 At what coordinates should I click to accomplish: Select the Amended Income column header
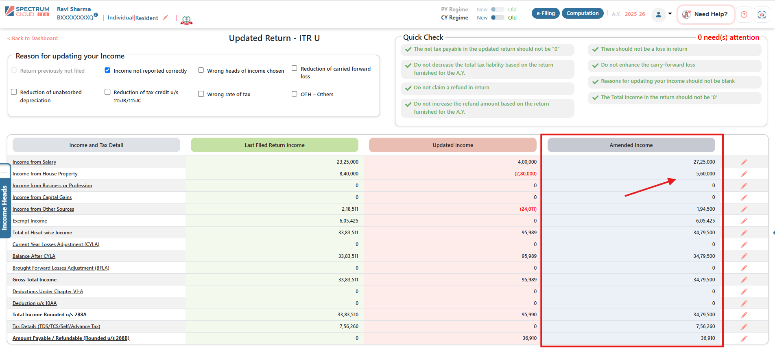pyautogui.click(x=631, y=145)
